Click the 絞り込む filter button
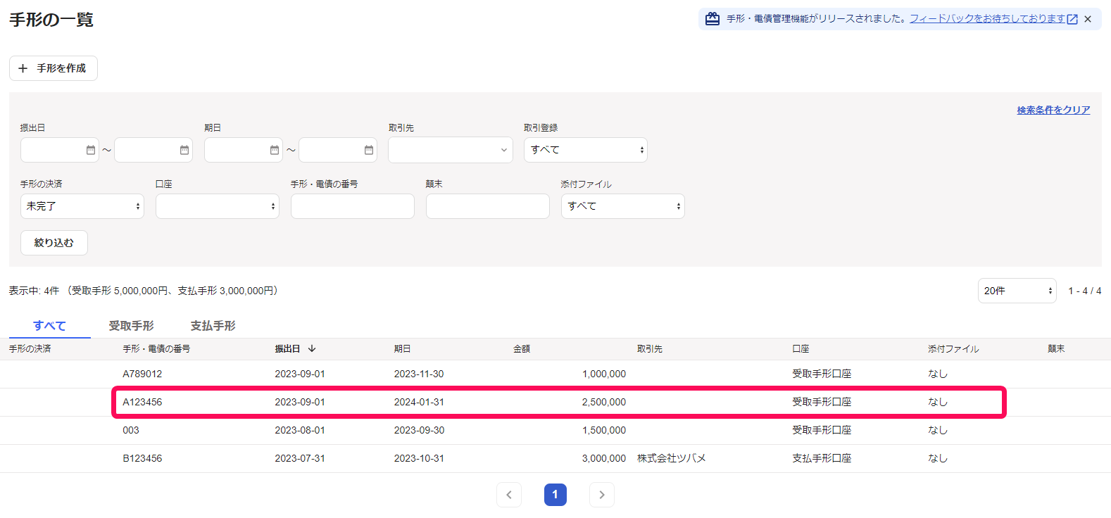The image size is (1111, 518). [54, 243]
